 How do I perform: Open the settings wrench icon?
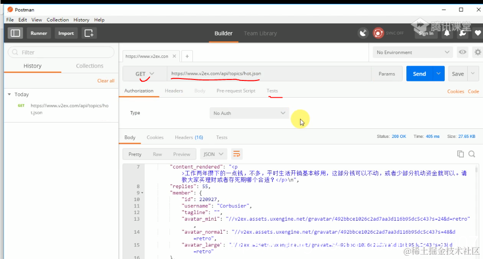463,33
